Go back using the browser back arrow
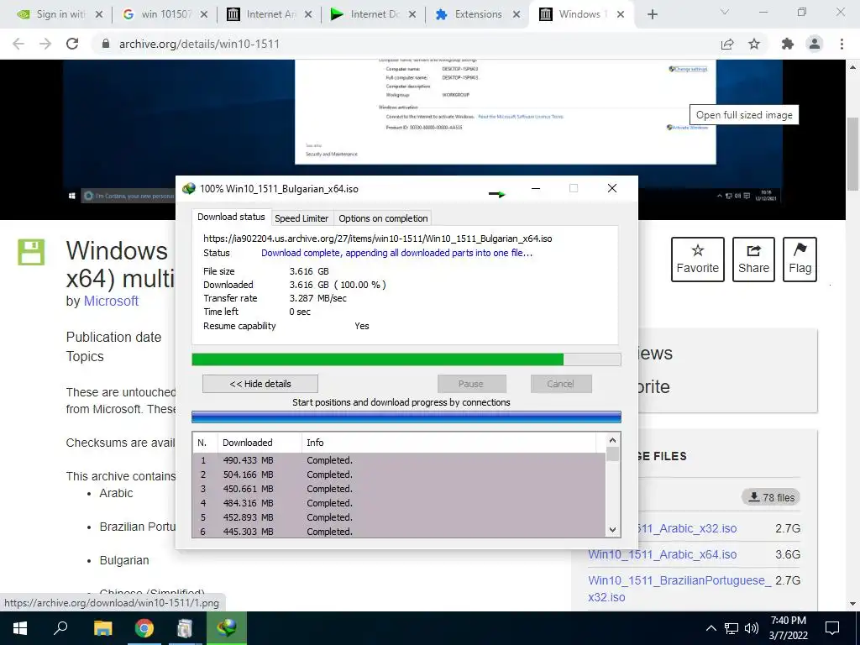860x645 pixels. (18, 44)
